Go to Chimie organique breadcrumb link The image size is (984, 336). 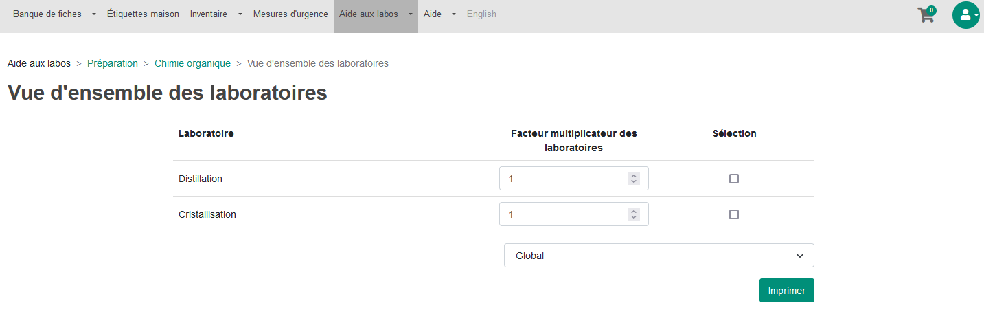(192, 63)
